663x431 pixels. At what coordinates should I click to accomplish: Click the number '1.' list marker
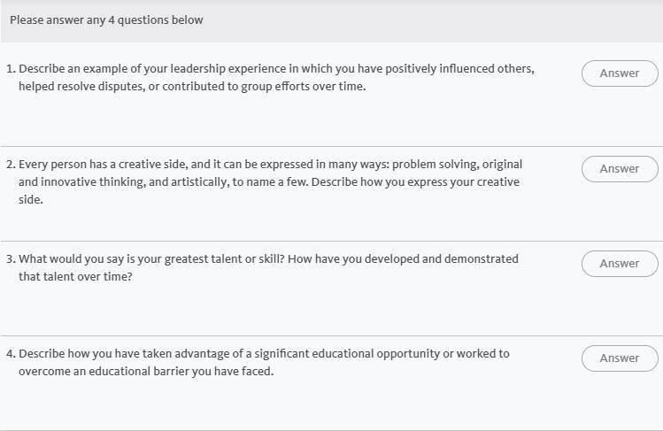coord(11,69)
